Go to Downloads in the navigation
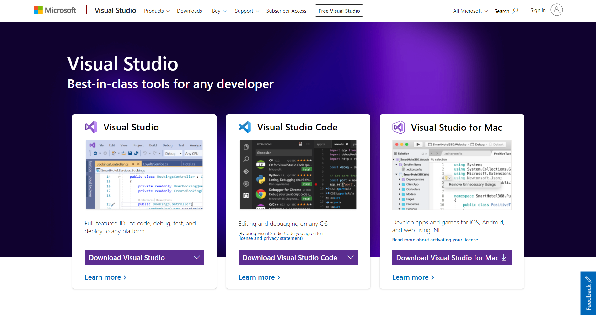 pyautogui.click(x=190, y=11)
